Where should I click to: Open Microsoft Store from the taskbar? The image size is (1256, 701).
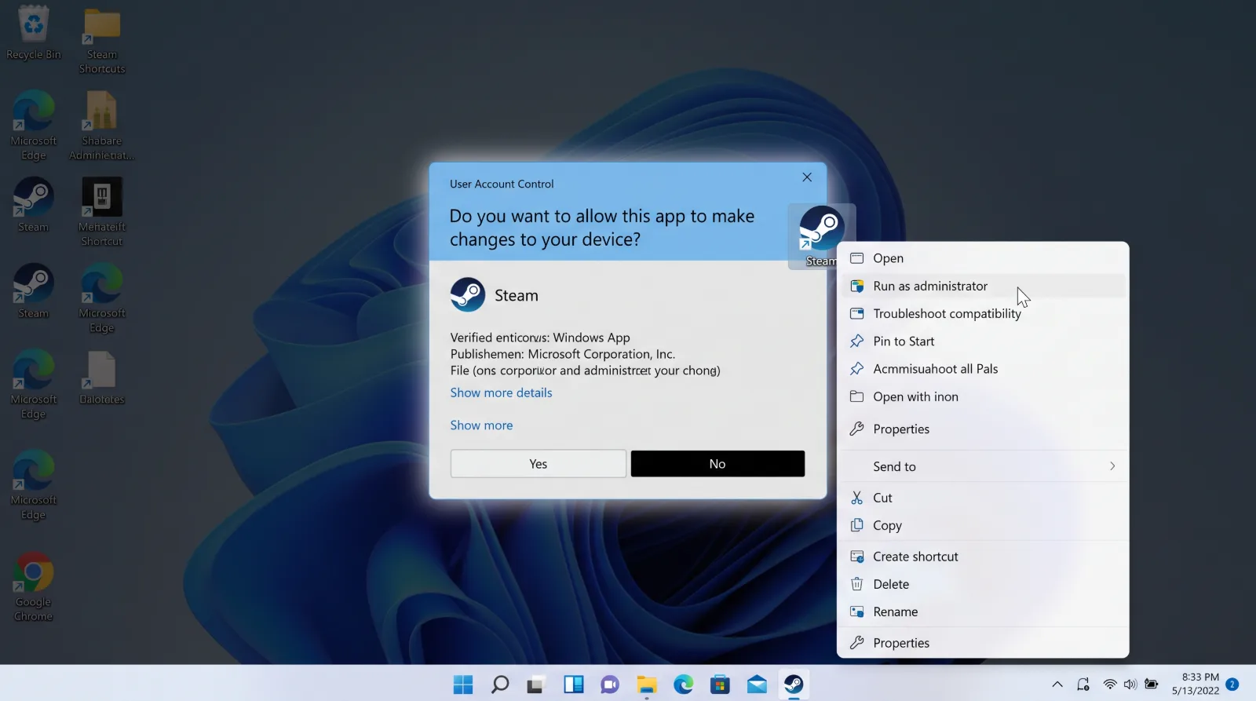pos(720,685)
